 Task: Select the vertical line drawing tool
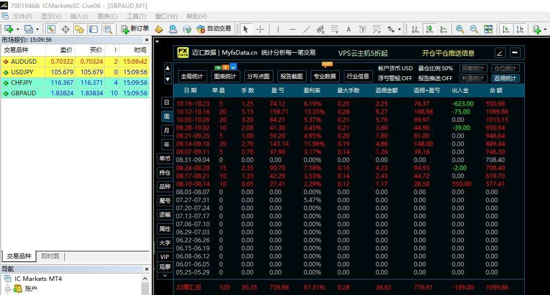278,29
